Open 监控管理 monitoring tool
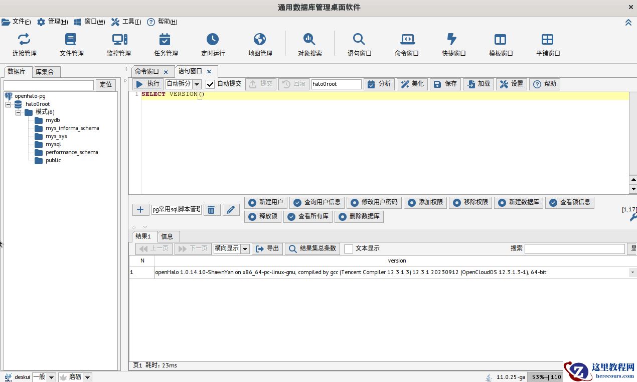The height and width of the screenshot is (382, 637). click(x=119, y=44)
